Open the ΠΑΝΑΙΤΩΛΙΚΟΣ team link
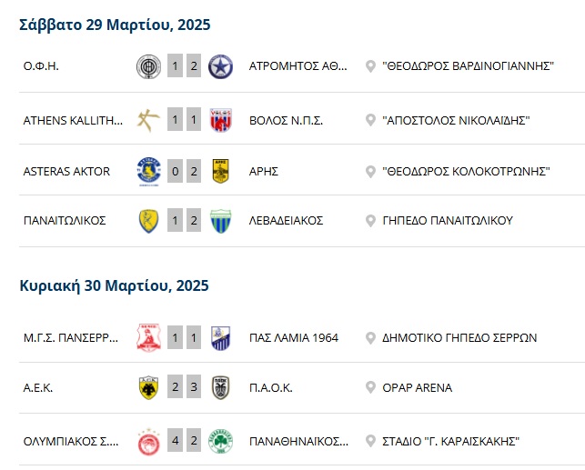Screen dimensions: 585x470 point(65,221)
